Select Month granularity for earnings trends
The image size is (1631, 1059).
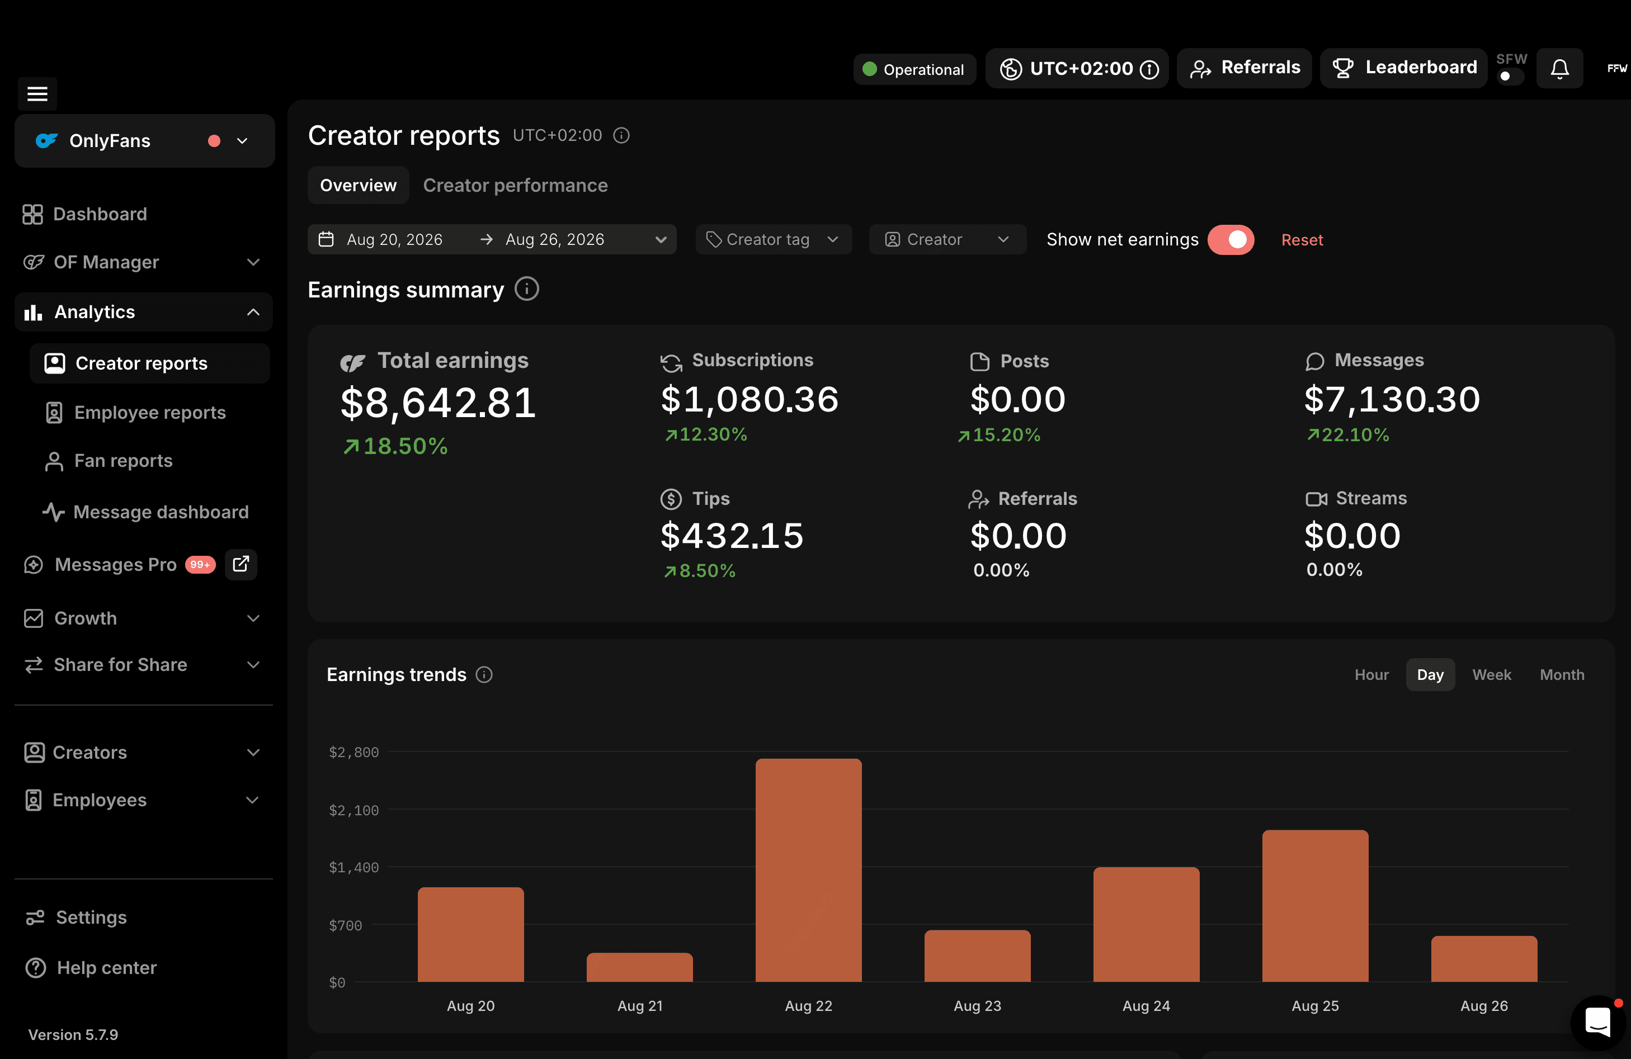coord(1562,675)
